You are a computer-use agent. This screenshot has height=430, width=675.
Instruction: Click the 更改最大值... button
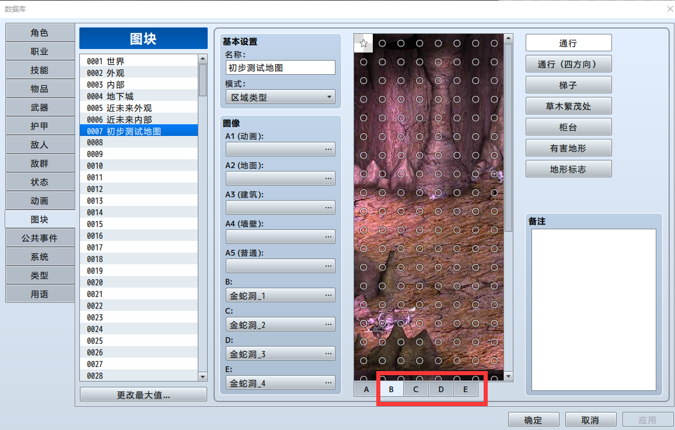(144, 395)
